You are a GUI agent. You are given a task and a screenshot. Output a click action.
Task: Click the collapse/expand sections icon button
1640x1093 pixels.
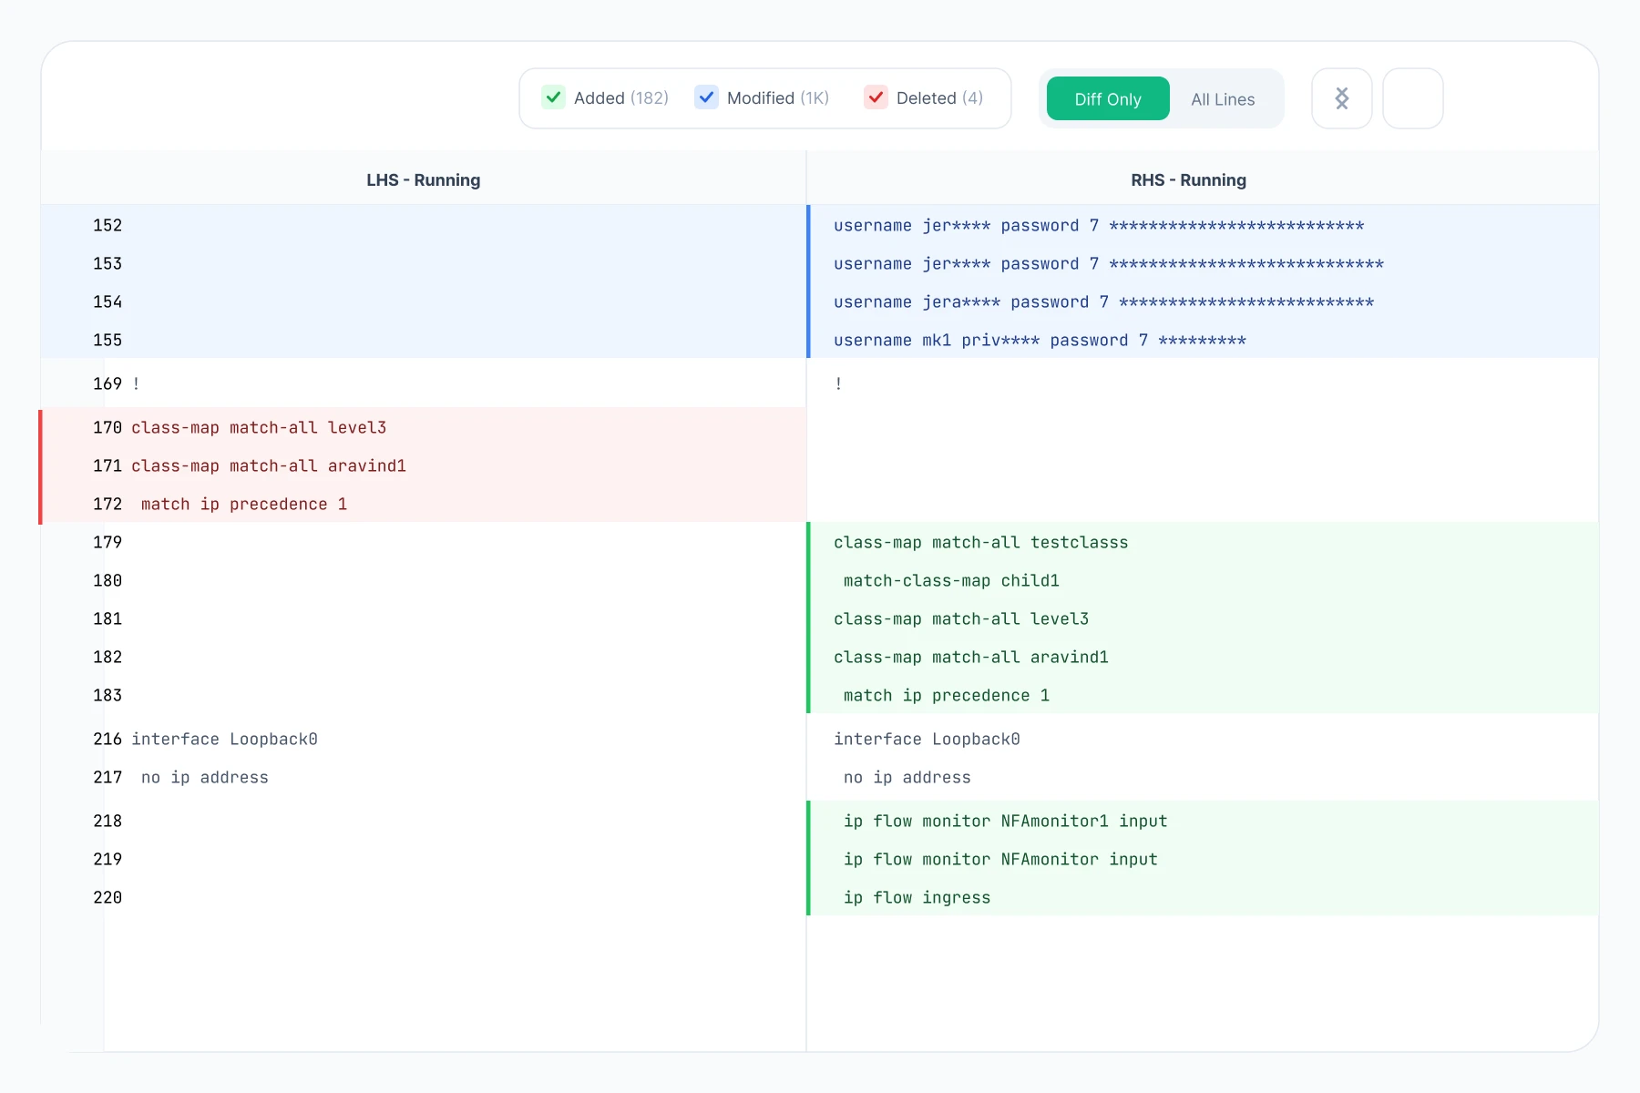pyautogui.click(x=1341, y=98)
